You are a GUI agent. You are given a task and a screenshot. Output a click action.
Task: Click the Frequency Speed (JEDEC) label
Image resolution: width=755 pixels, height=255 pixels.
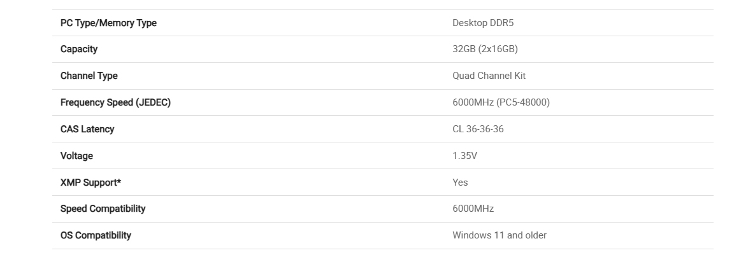115,102
